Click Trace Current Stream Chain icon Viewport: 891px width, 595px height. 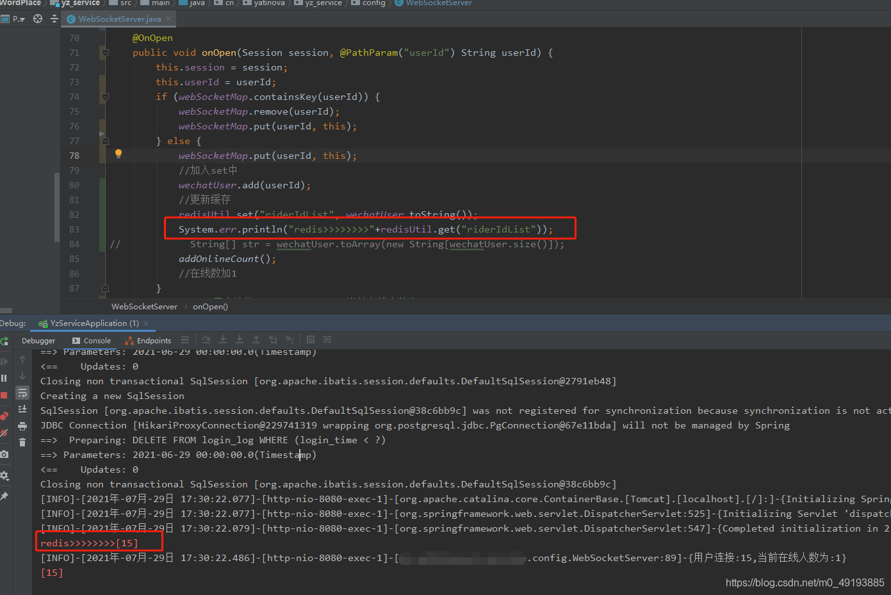(x=327, y=339)
